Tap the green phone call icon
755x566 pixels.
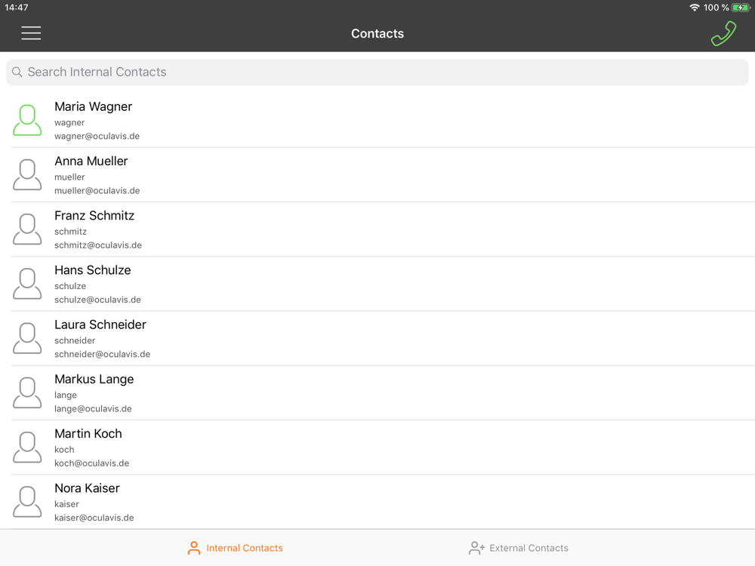point(724,34)
